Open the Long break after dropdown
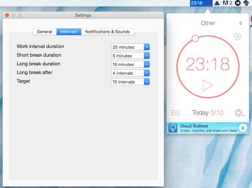 (147, 73)
